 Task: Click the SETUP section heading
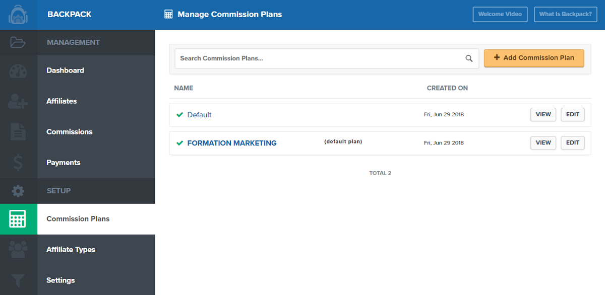click(58, 191)
